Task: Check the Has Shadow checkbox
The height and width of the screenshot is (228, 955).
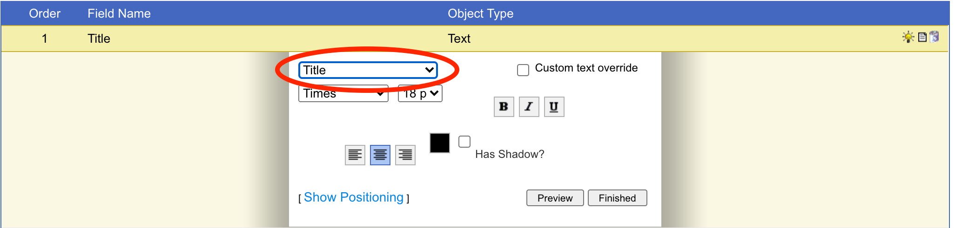Action: 464,142
